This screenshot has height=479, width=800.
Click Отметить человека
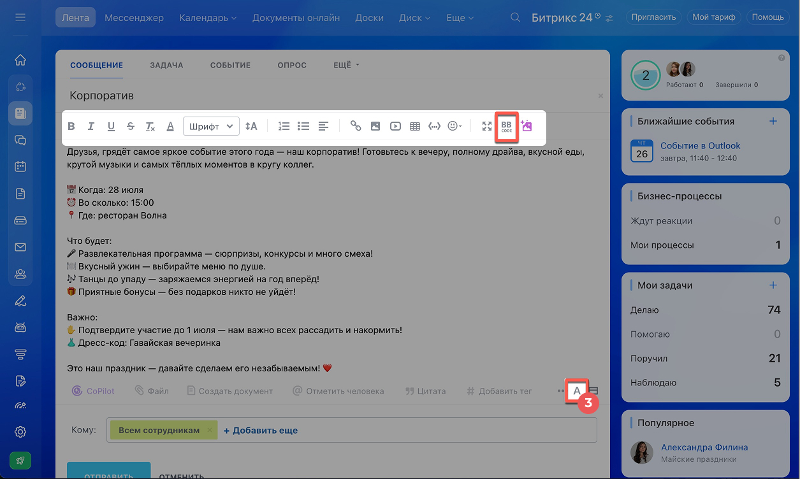[x=338, y=390]
